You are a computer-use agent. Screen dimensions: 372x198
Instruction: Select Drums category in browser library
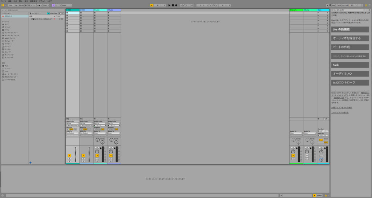7,29
